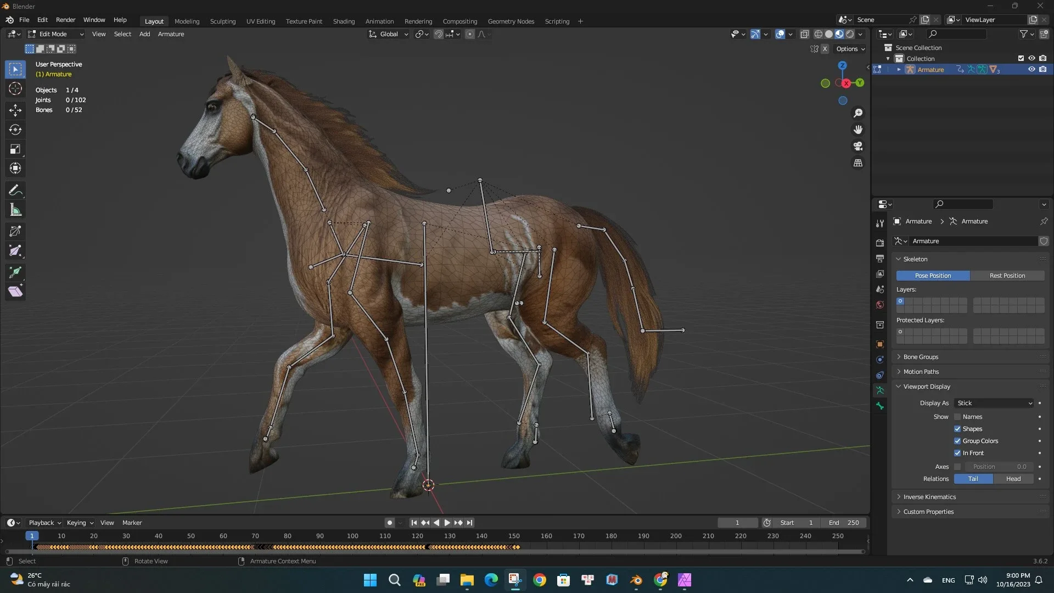This screenshot has width=1054, height=593.
Task: Open the World properties tab
Action: coord(880,305)
